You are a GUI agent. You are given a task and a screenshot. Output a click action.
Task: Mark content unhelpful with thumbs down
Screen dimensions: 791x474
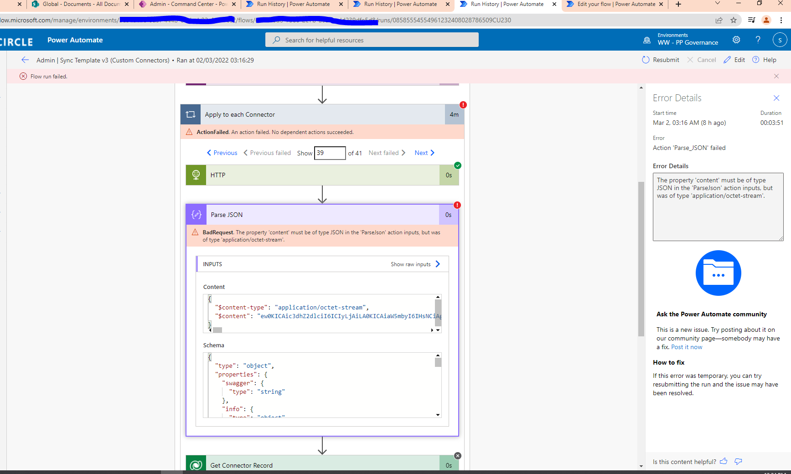tap(738, 462)
